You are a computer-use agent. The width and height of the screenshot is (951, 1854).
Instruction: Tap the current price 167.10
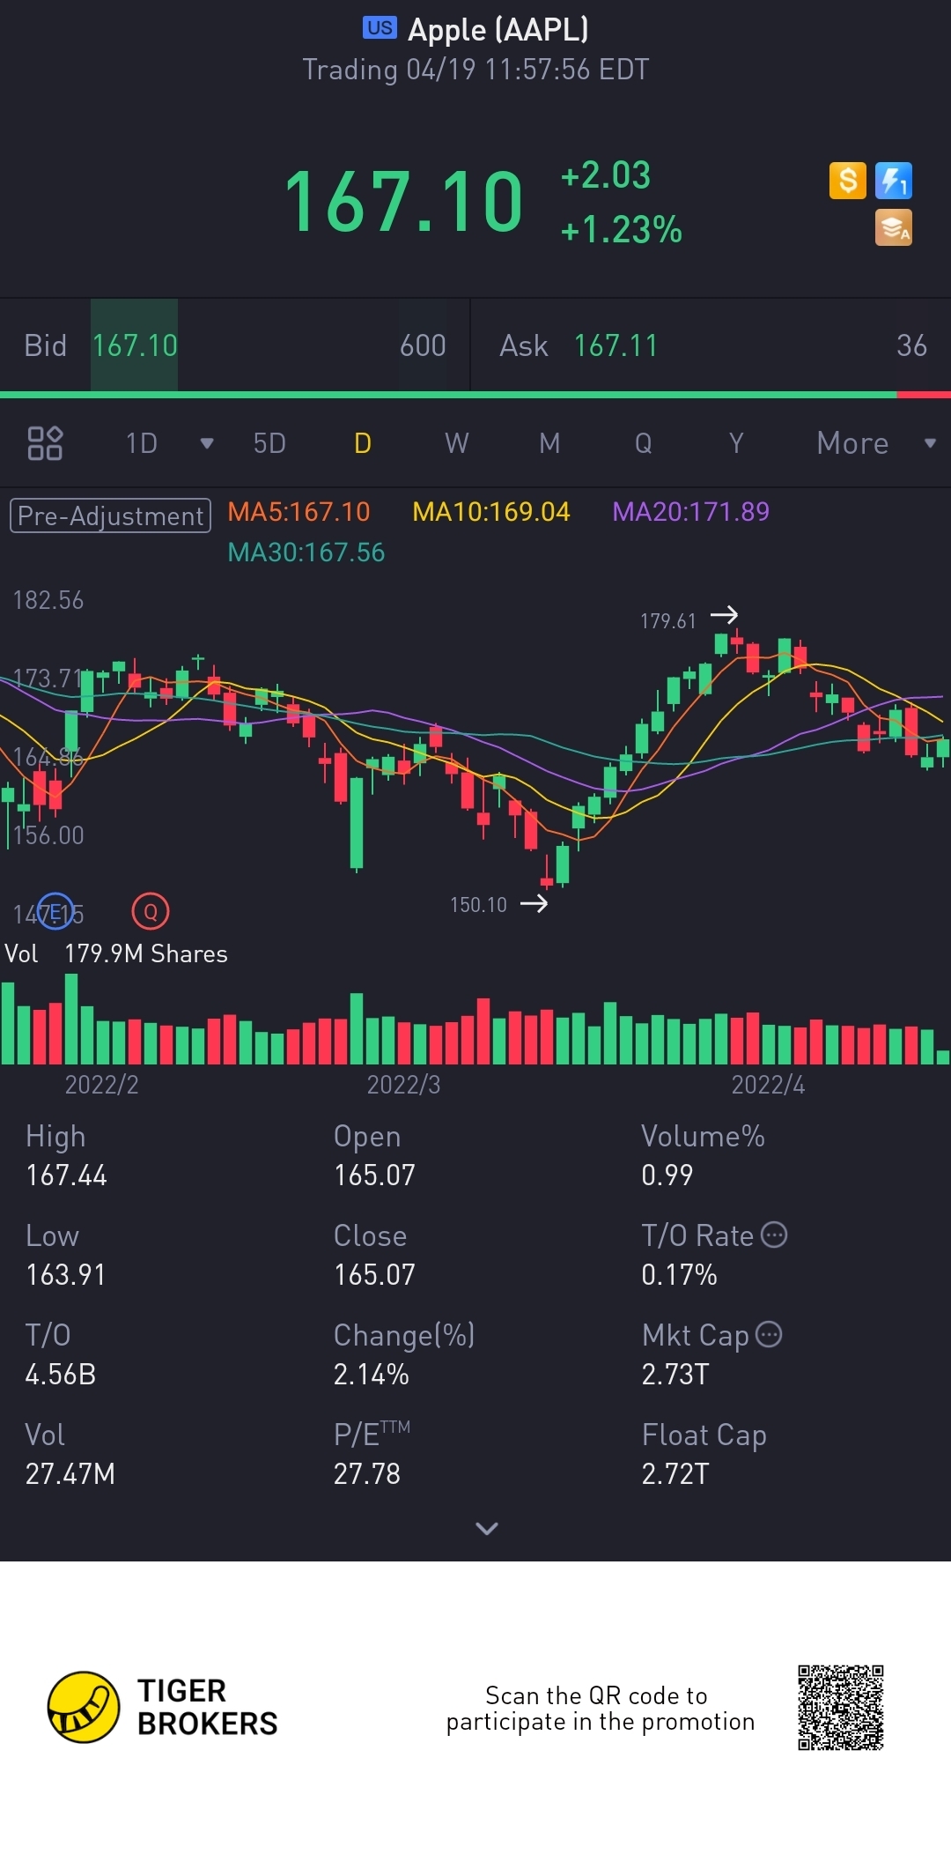403,202
